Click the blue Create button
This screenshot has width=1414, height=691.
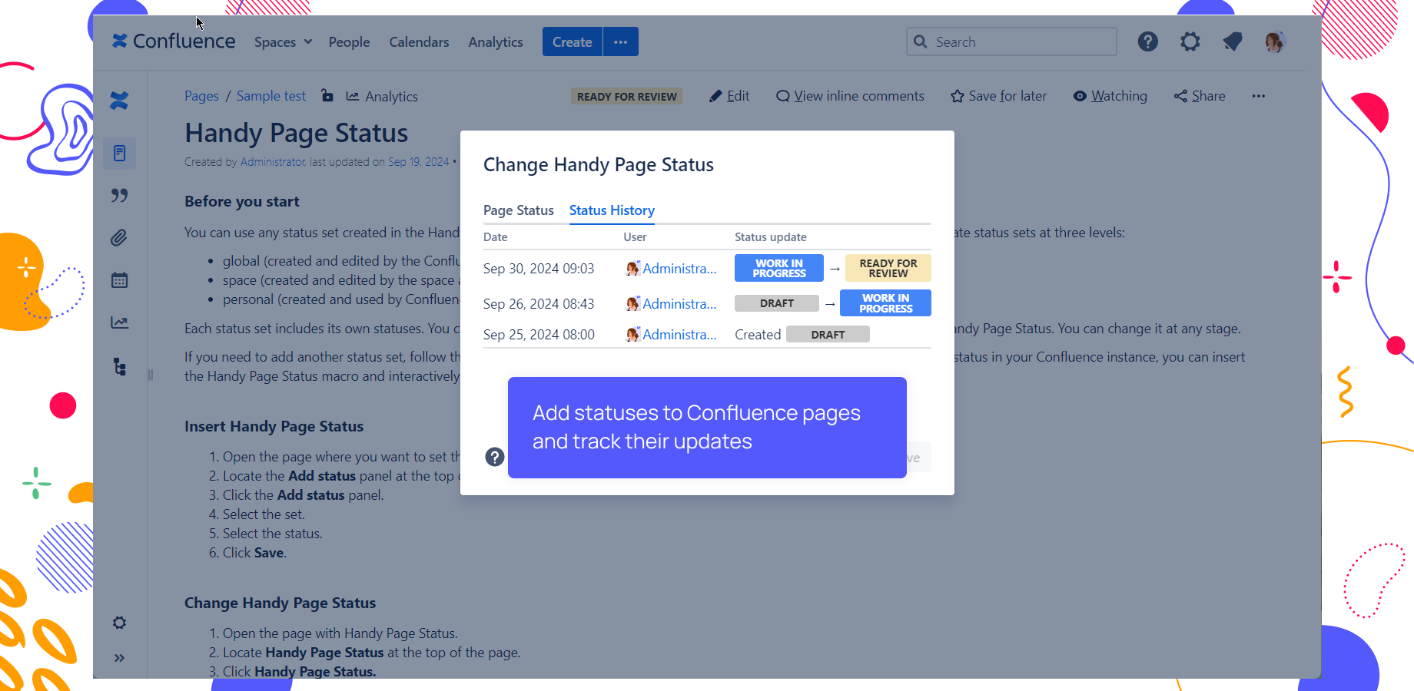[573, 41]
